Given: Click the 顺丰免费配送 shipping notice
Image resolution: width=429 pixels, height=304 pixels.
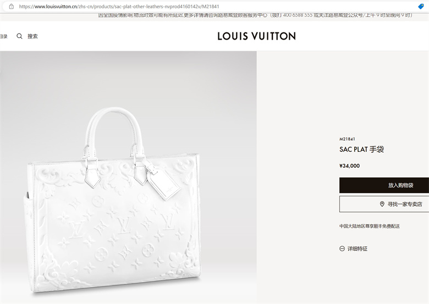Looking at the screenshot, I should click(370, 226).
